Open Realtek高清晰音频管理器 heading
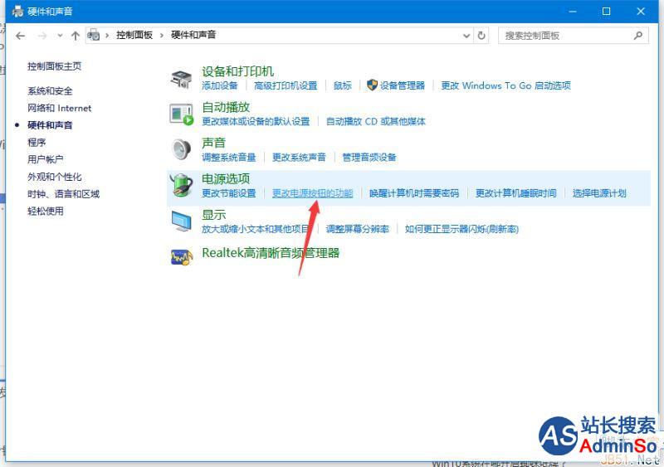 pyautogui.click(x=271, y=253)
